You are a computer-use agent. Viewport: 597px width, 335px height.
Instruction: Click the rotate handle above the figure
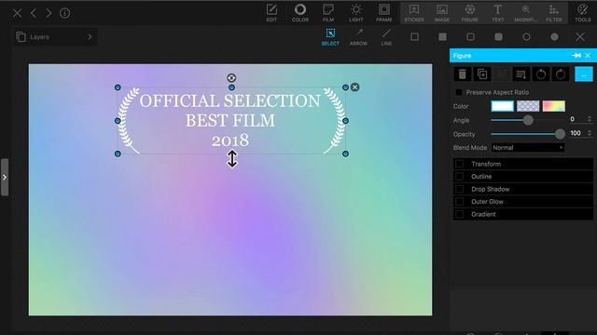point(231,78)
